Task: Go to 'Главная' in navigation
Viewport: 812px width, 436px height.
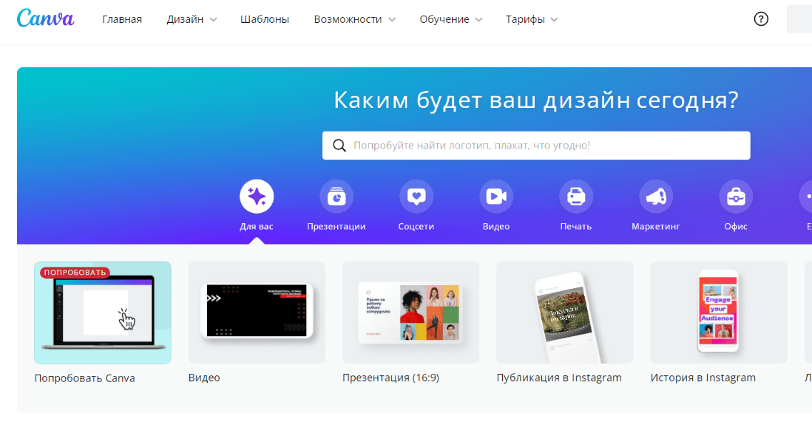Action: coord(122,19)
